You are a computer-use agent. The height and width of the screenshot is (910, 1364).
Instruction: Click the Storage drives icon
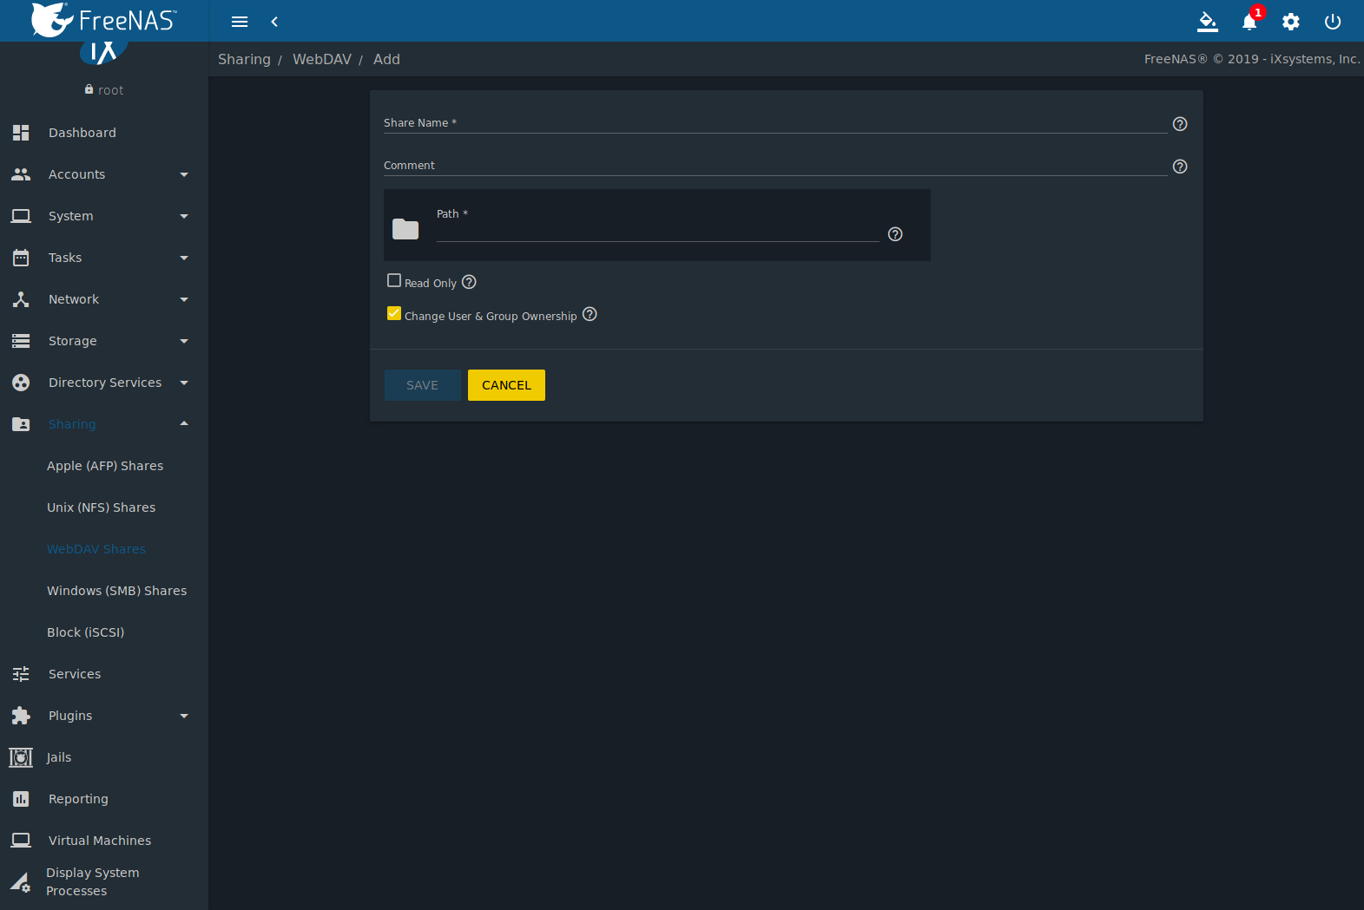click(x=21, y=341)
